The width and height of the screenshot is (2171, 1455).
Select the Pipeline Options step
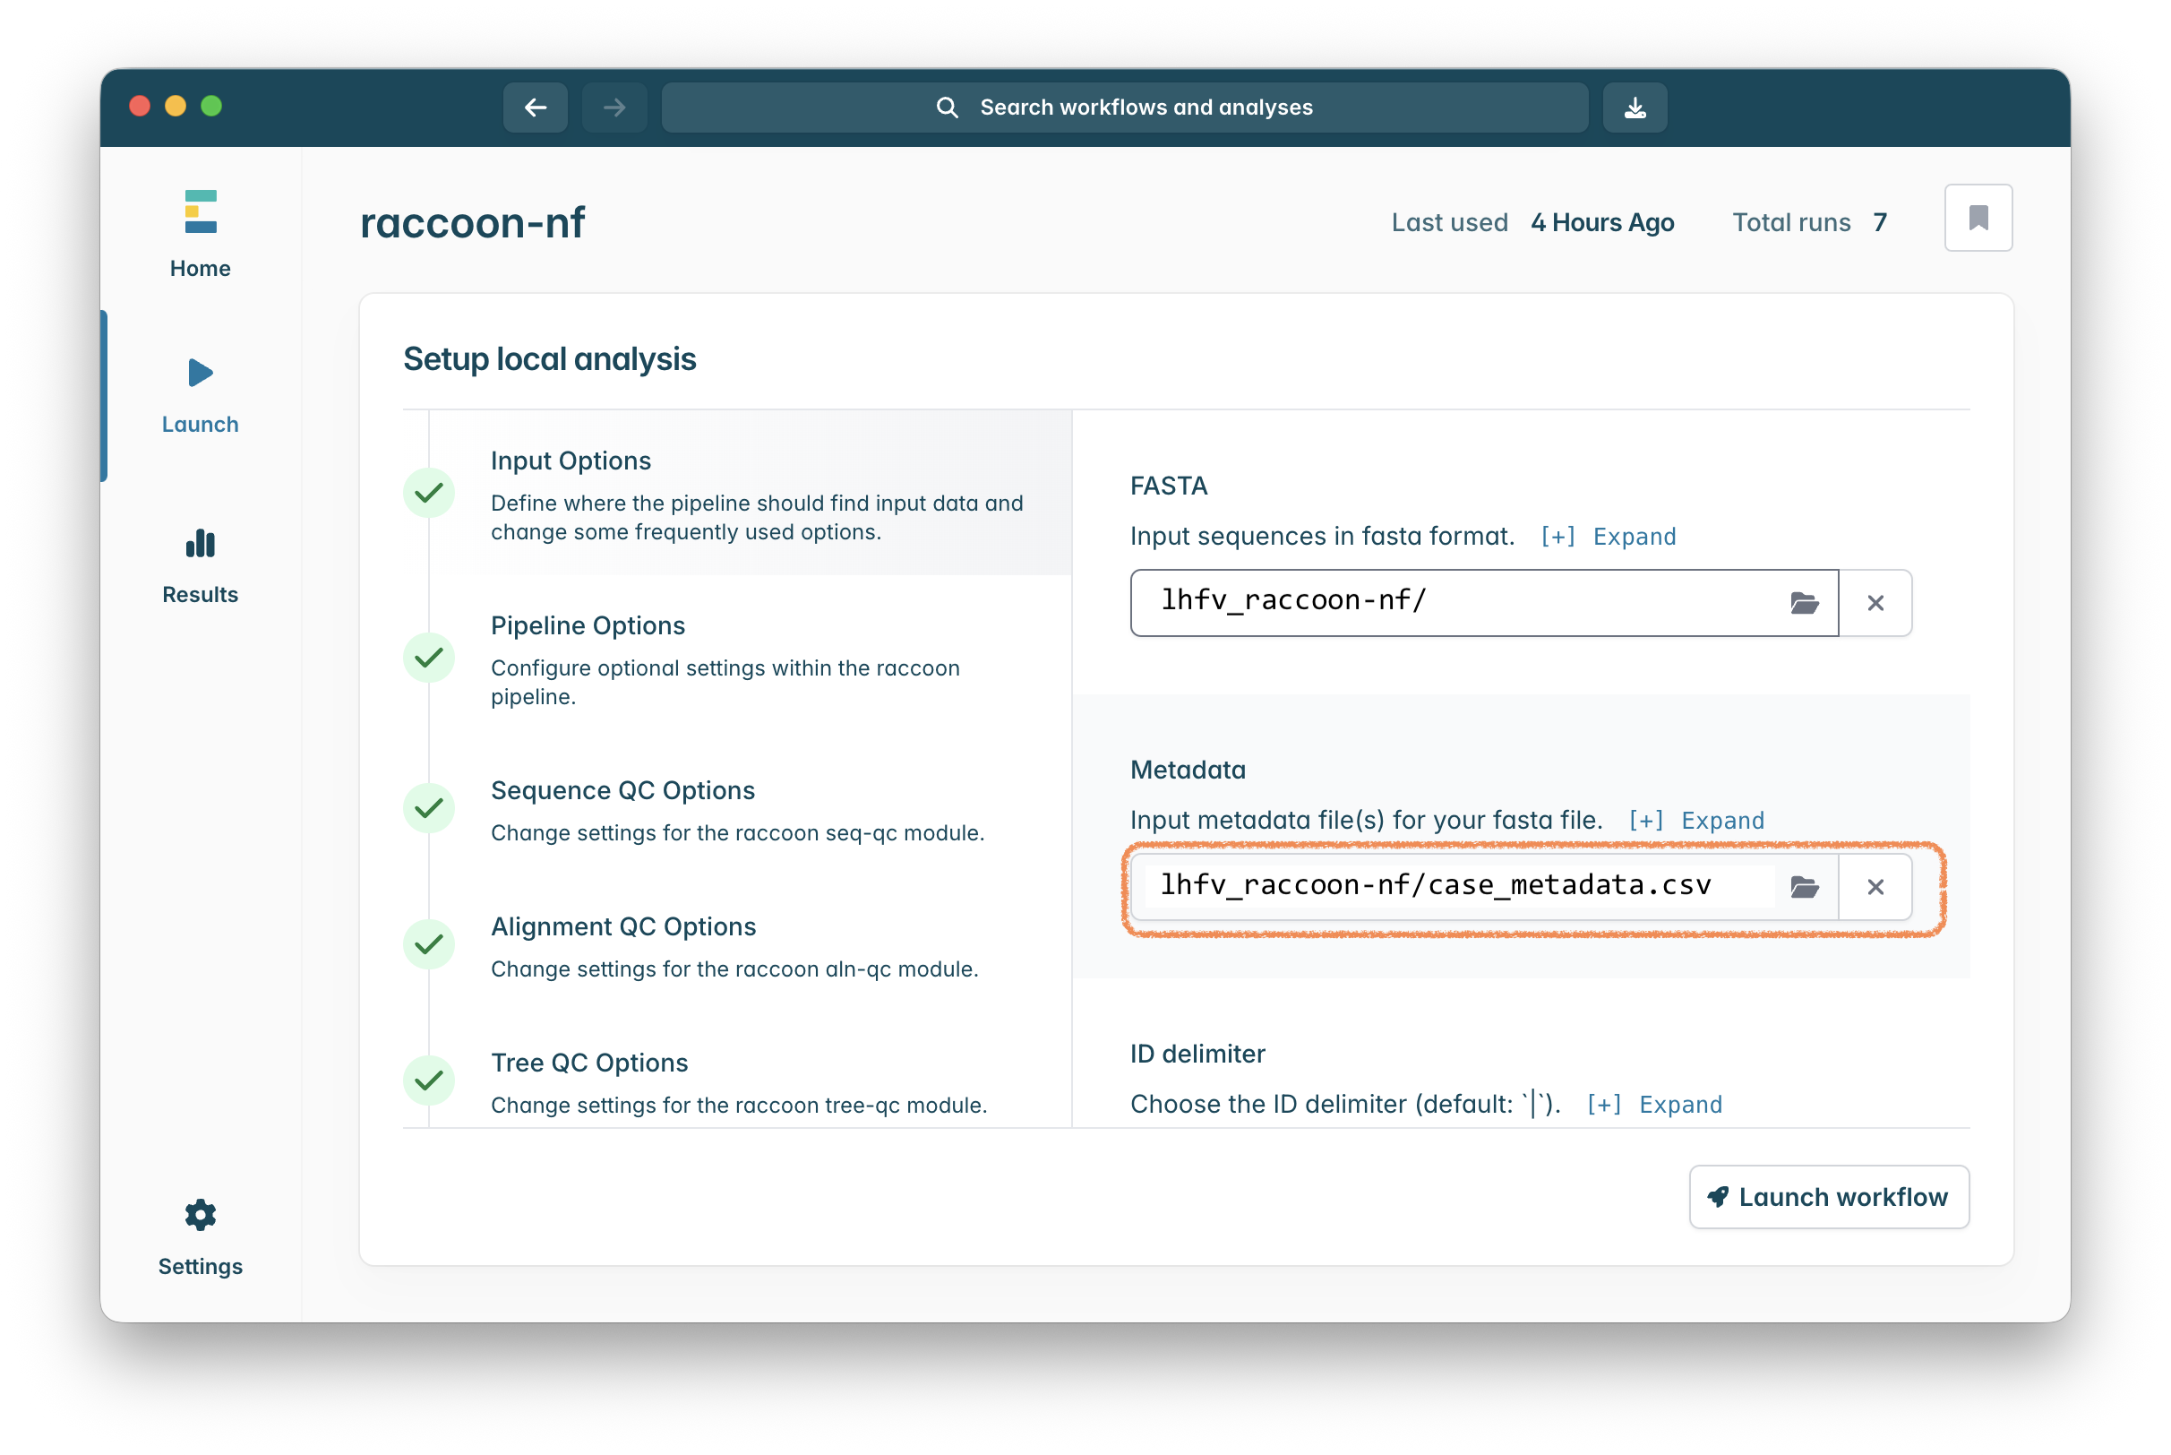(588, 625)
